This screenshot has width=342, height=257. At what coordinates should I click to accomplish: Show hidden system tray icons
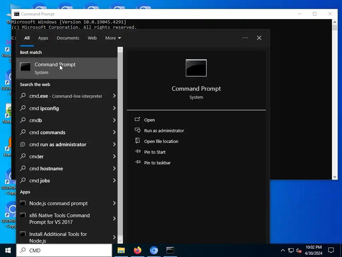(x=283, y=250)
